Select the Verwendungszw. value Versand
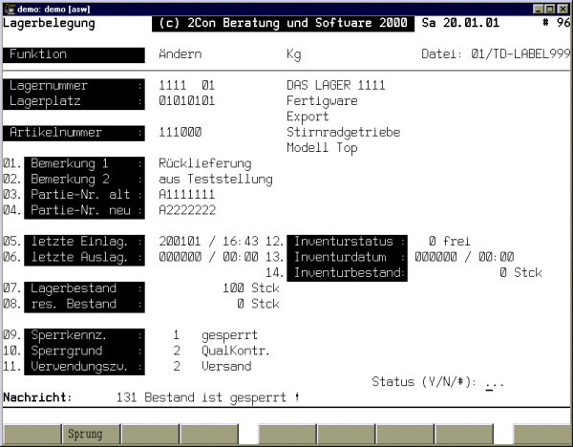573x447 pixels. click(x=227, y=366)
